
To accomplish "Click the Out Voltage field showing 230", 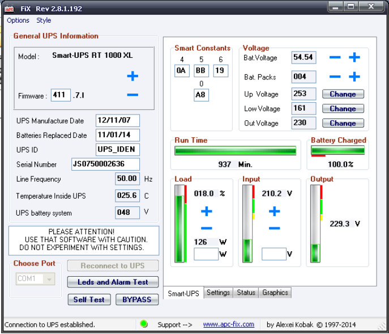I will [x=303, y=122].
